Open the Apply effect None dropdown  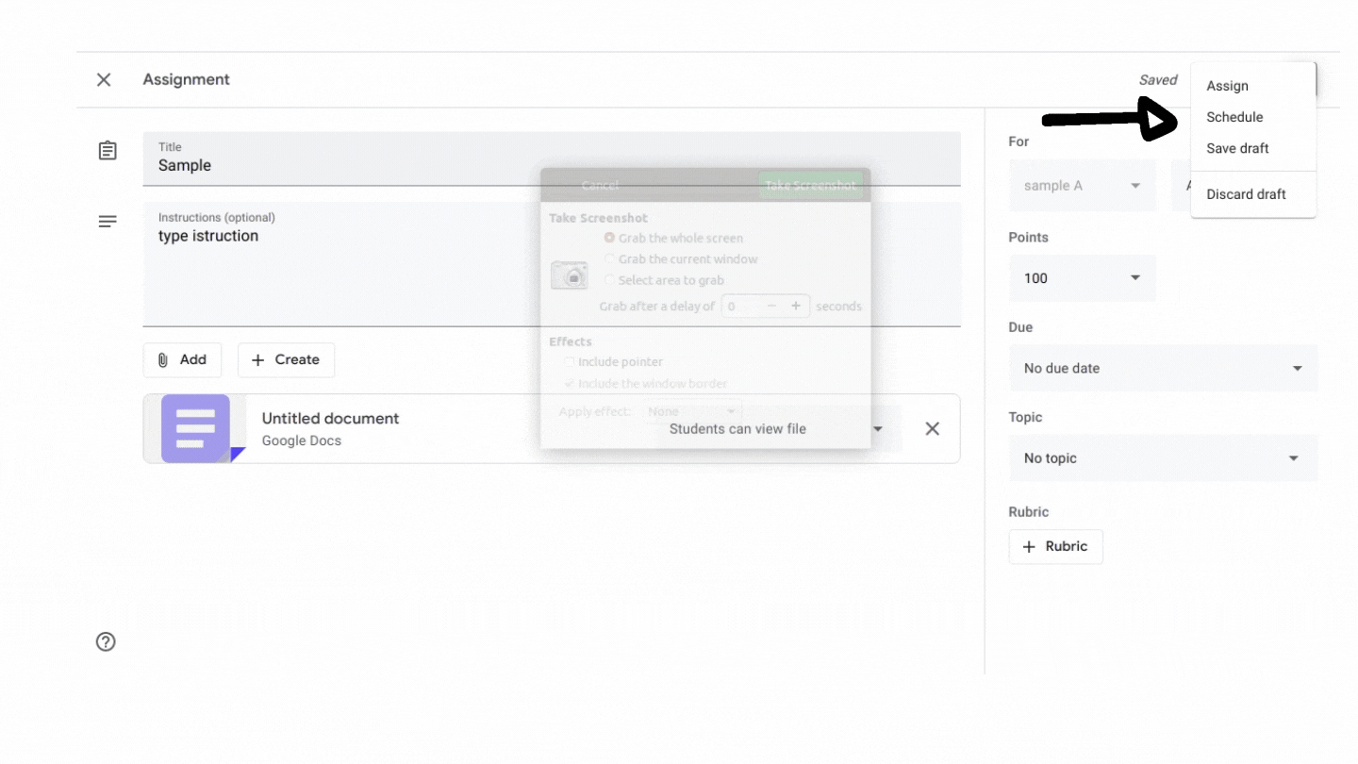coord(692,412)
